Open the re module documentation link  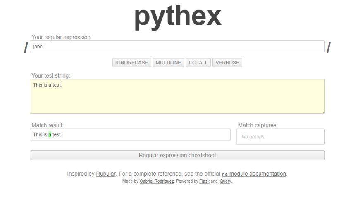254,174
